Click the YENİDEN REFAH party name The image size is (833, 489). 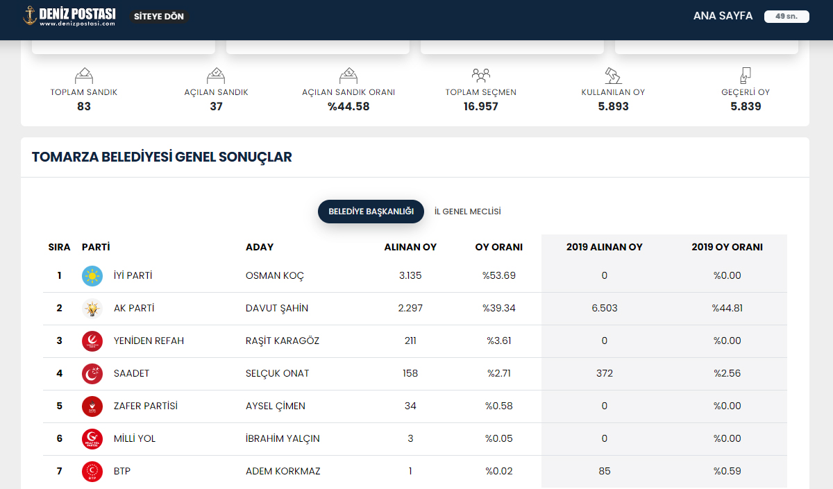149,341
